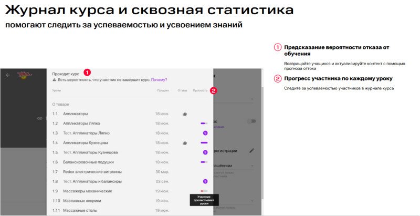Click the pencil edit icon beside 'регистрации'

(x=251, y=151)
